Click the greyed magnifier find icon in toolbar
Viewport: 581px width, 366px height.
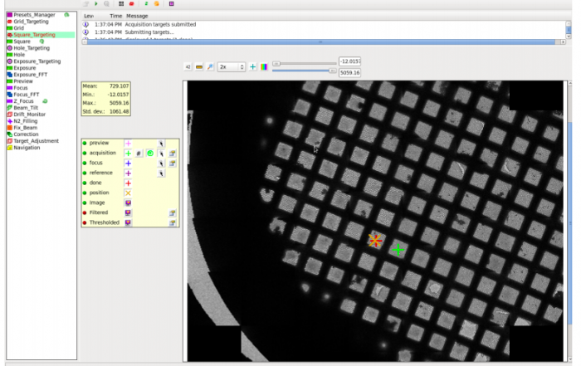point(107,3)
